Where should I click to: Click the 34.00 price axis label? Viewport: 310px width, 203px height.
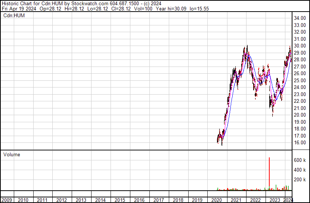pos(300,18)
